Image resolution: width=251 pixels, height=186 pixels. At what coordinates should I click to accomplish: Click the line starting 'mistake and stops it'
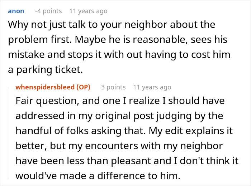click(x=119, y=55)
